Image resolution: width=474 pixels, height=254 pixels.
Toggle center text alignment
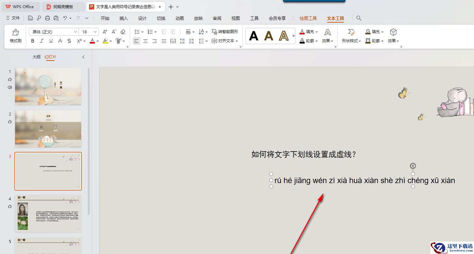pyautogui.click(x=145, y=41)
